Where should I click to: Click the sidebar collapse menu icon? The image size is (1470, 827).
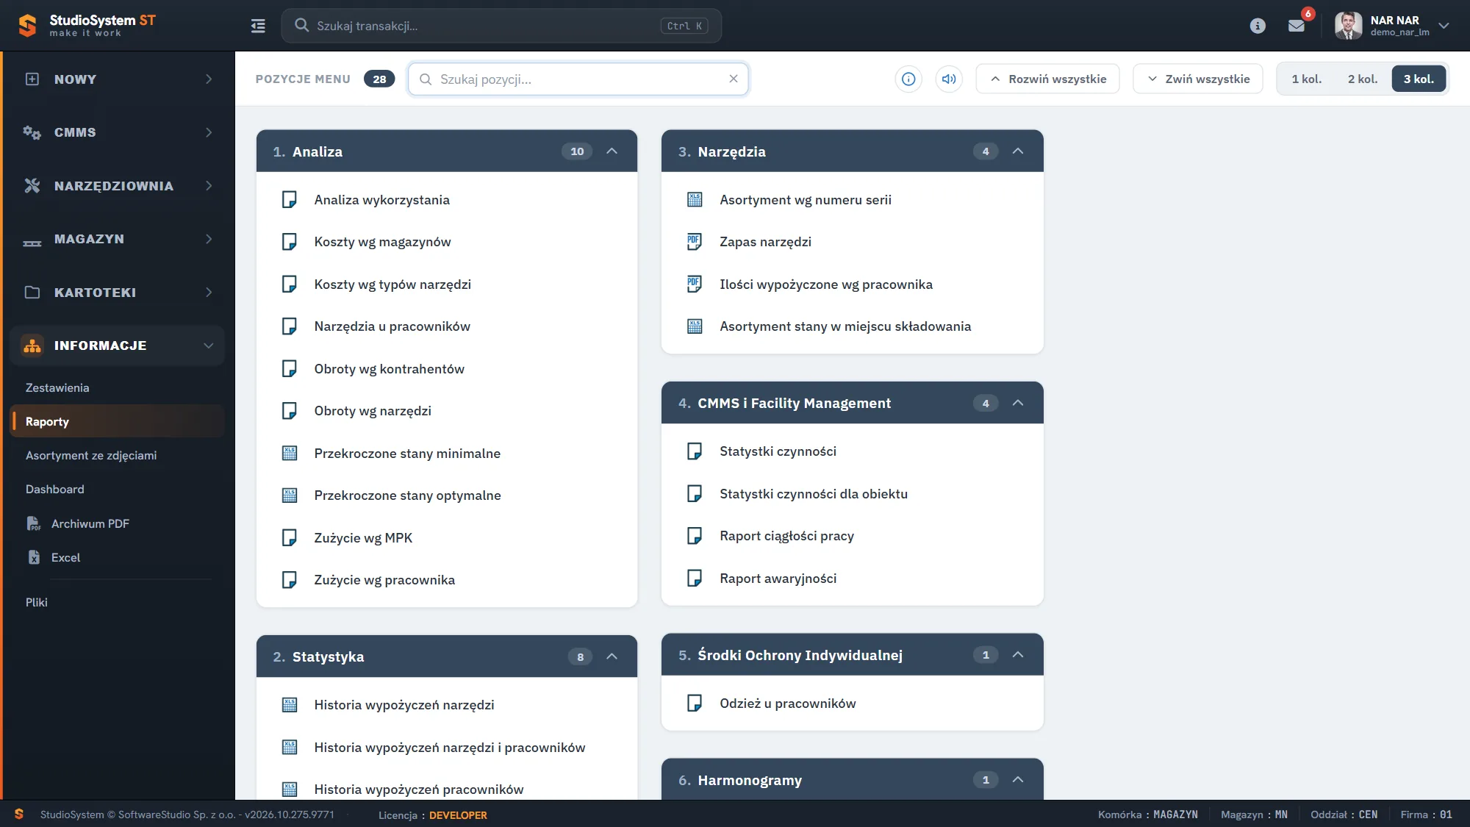pos(258,26)
